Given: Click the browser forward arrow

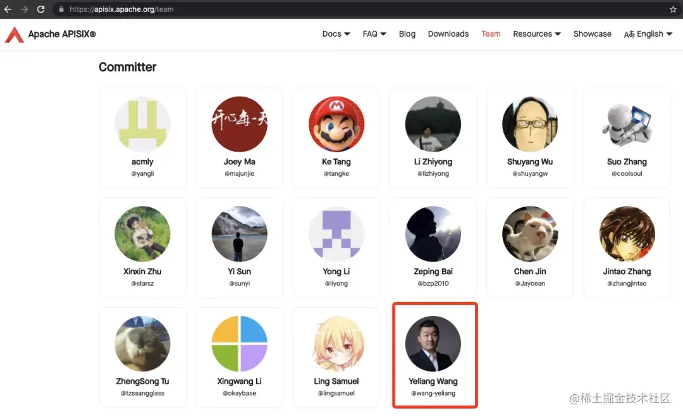Looking at the screenshot, I should pyautogui.click(x=24, y=9).
